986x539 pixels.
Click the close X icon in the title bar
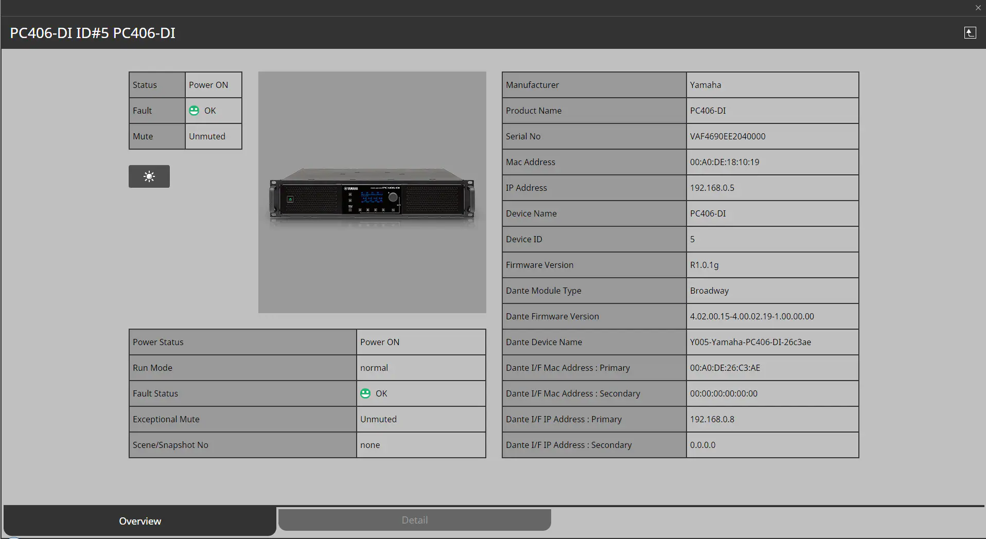pos(977,8)
